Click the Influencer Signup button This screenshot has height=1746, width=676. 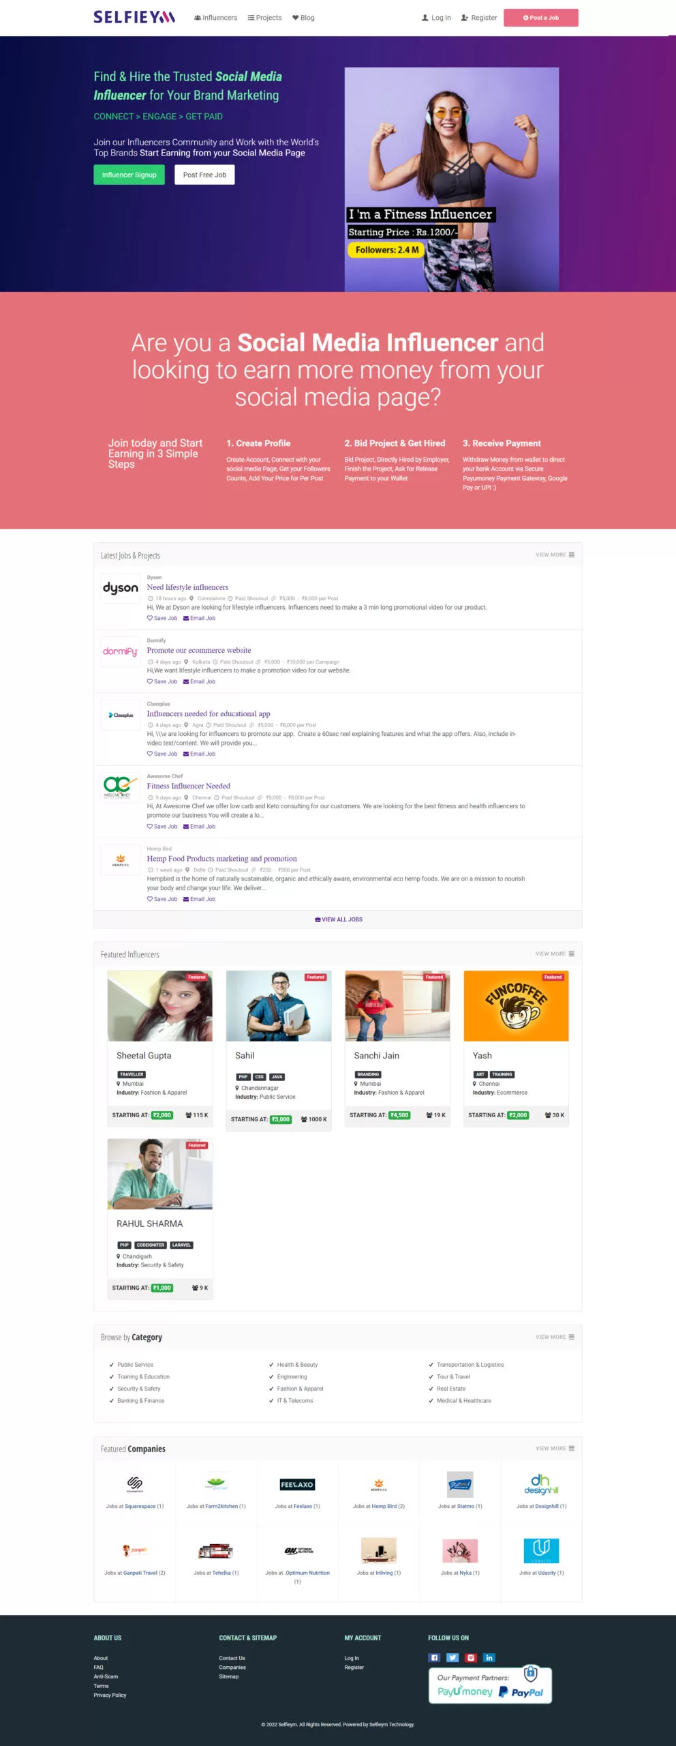click(x=129, y=175)
